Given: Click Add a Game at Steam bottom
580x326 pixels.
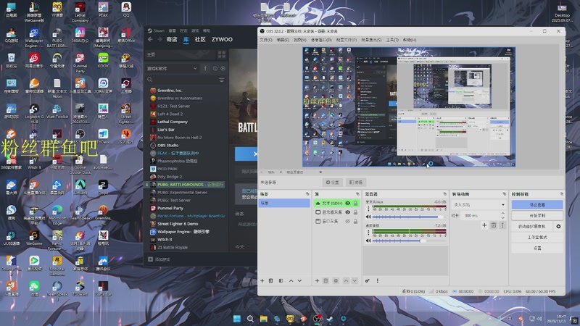Looking at the screenshot, I should [x=159, y=259].
